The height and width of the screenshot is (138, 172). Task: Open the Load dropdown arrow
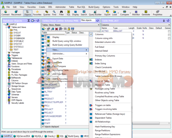pyautogui.click(x=118, y=13)
